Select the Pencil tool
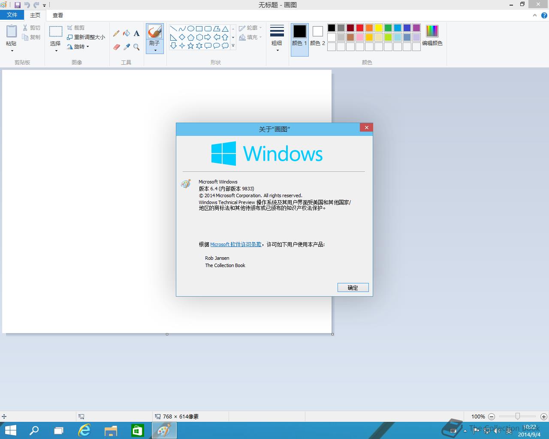The width and height of the screenshot is (549, 439). click(x=116, y=33)
